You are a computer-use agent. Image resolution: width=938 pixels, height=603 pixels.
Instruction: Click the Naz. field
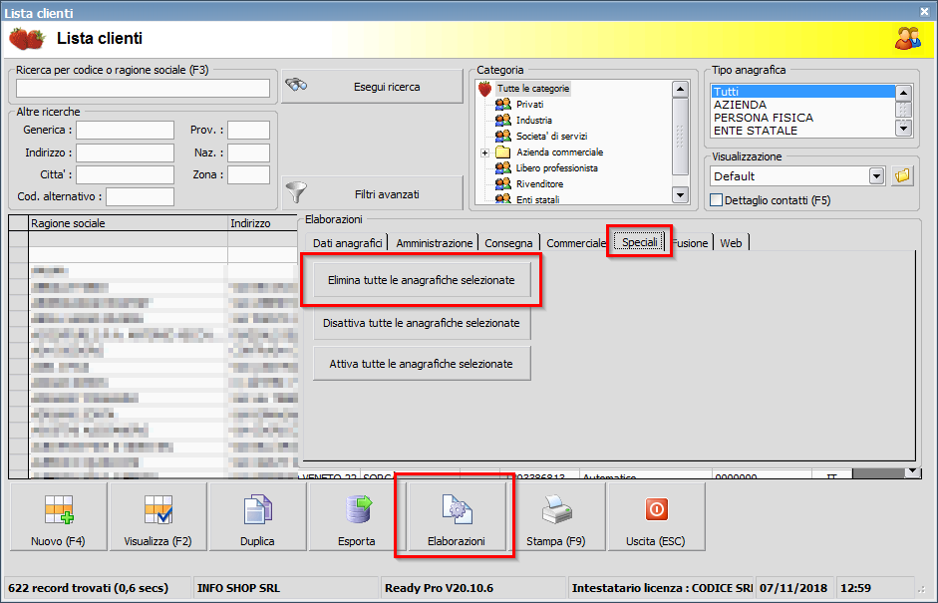(x=248, y=152)
